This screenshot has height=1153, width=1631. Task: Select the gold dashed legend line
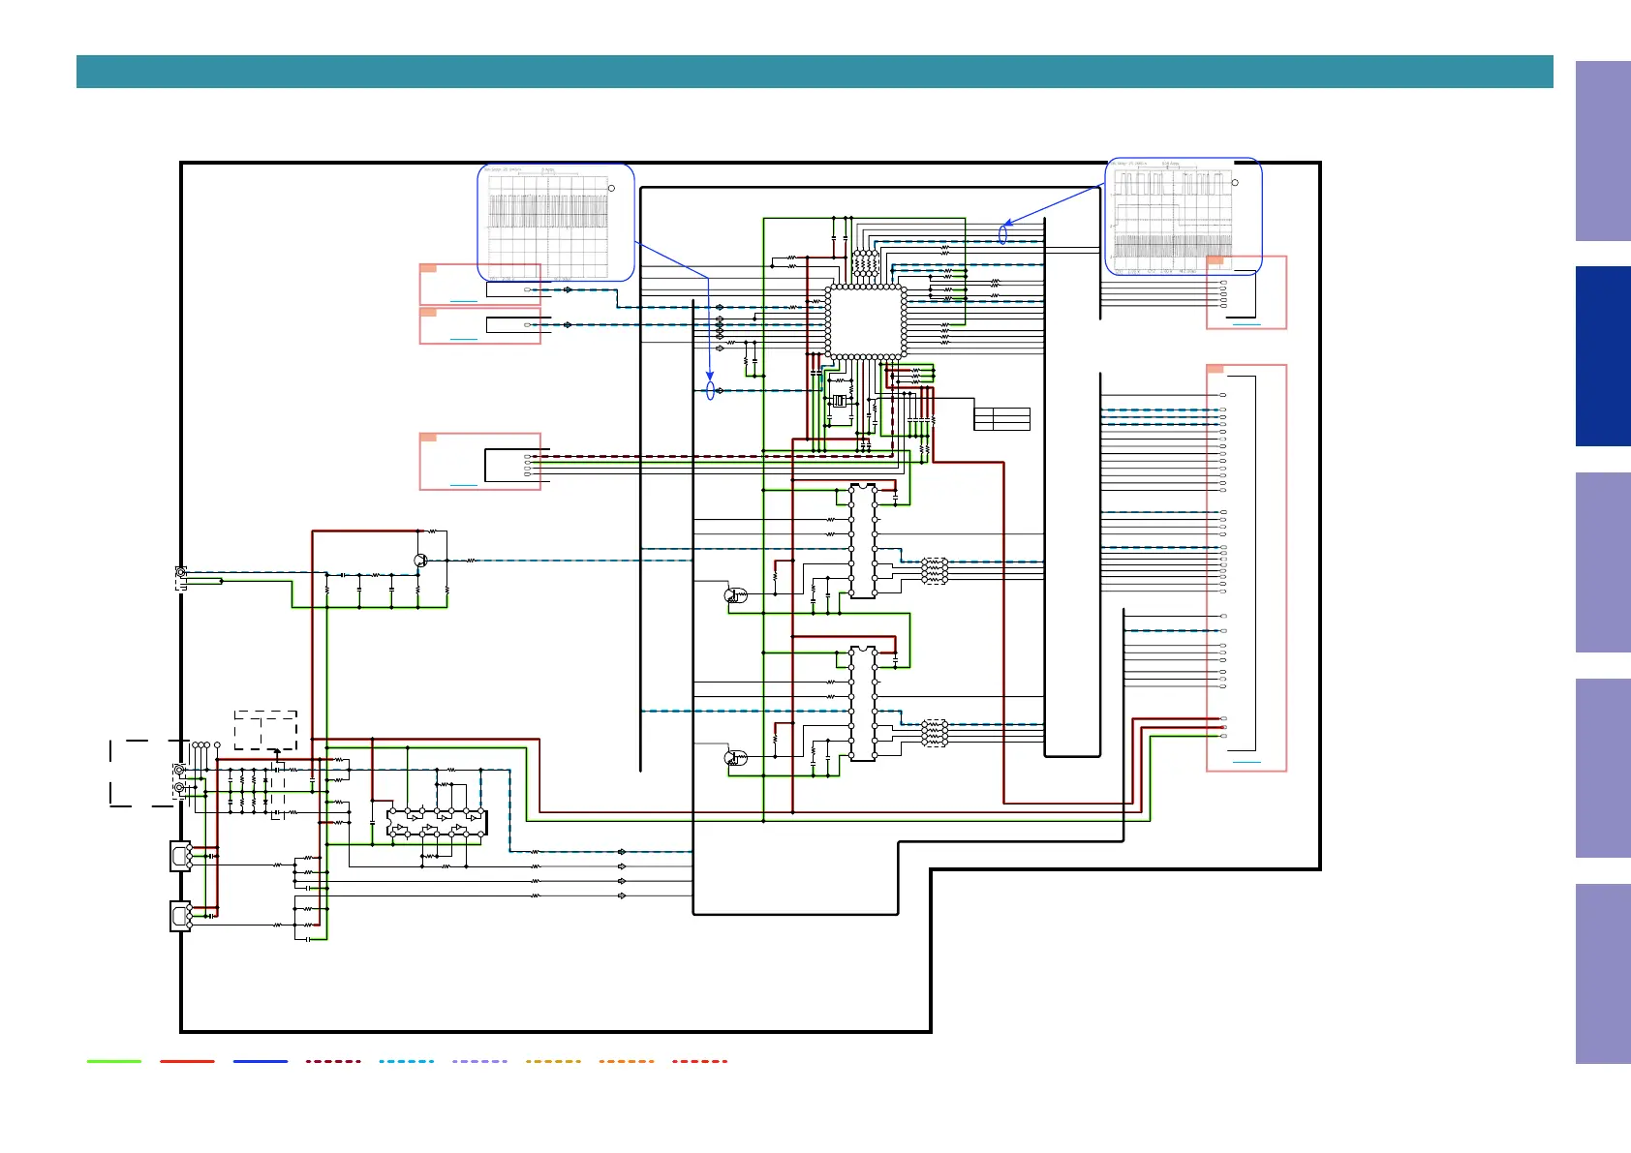[x=553, y=1061]
